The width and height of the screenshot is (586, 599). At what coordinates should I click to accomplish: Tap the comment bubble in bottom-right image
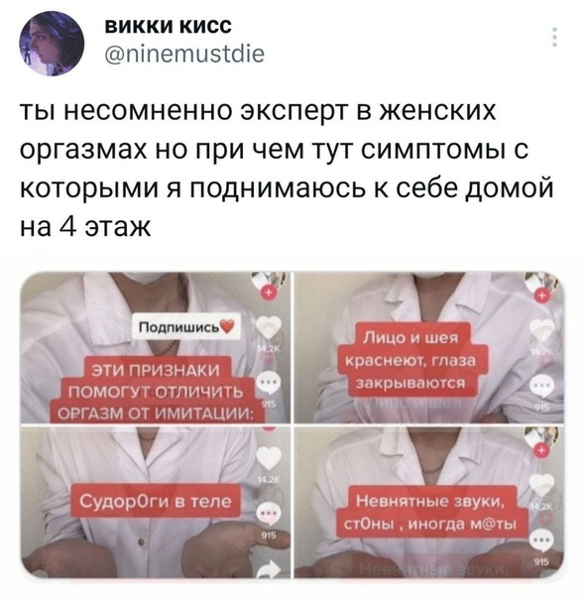(x=543, y=540)
